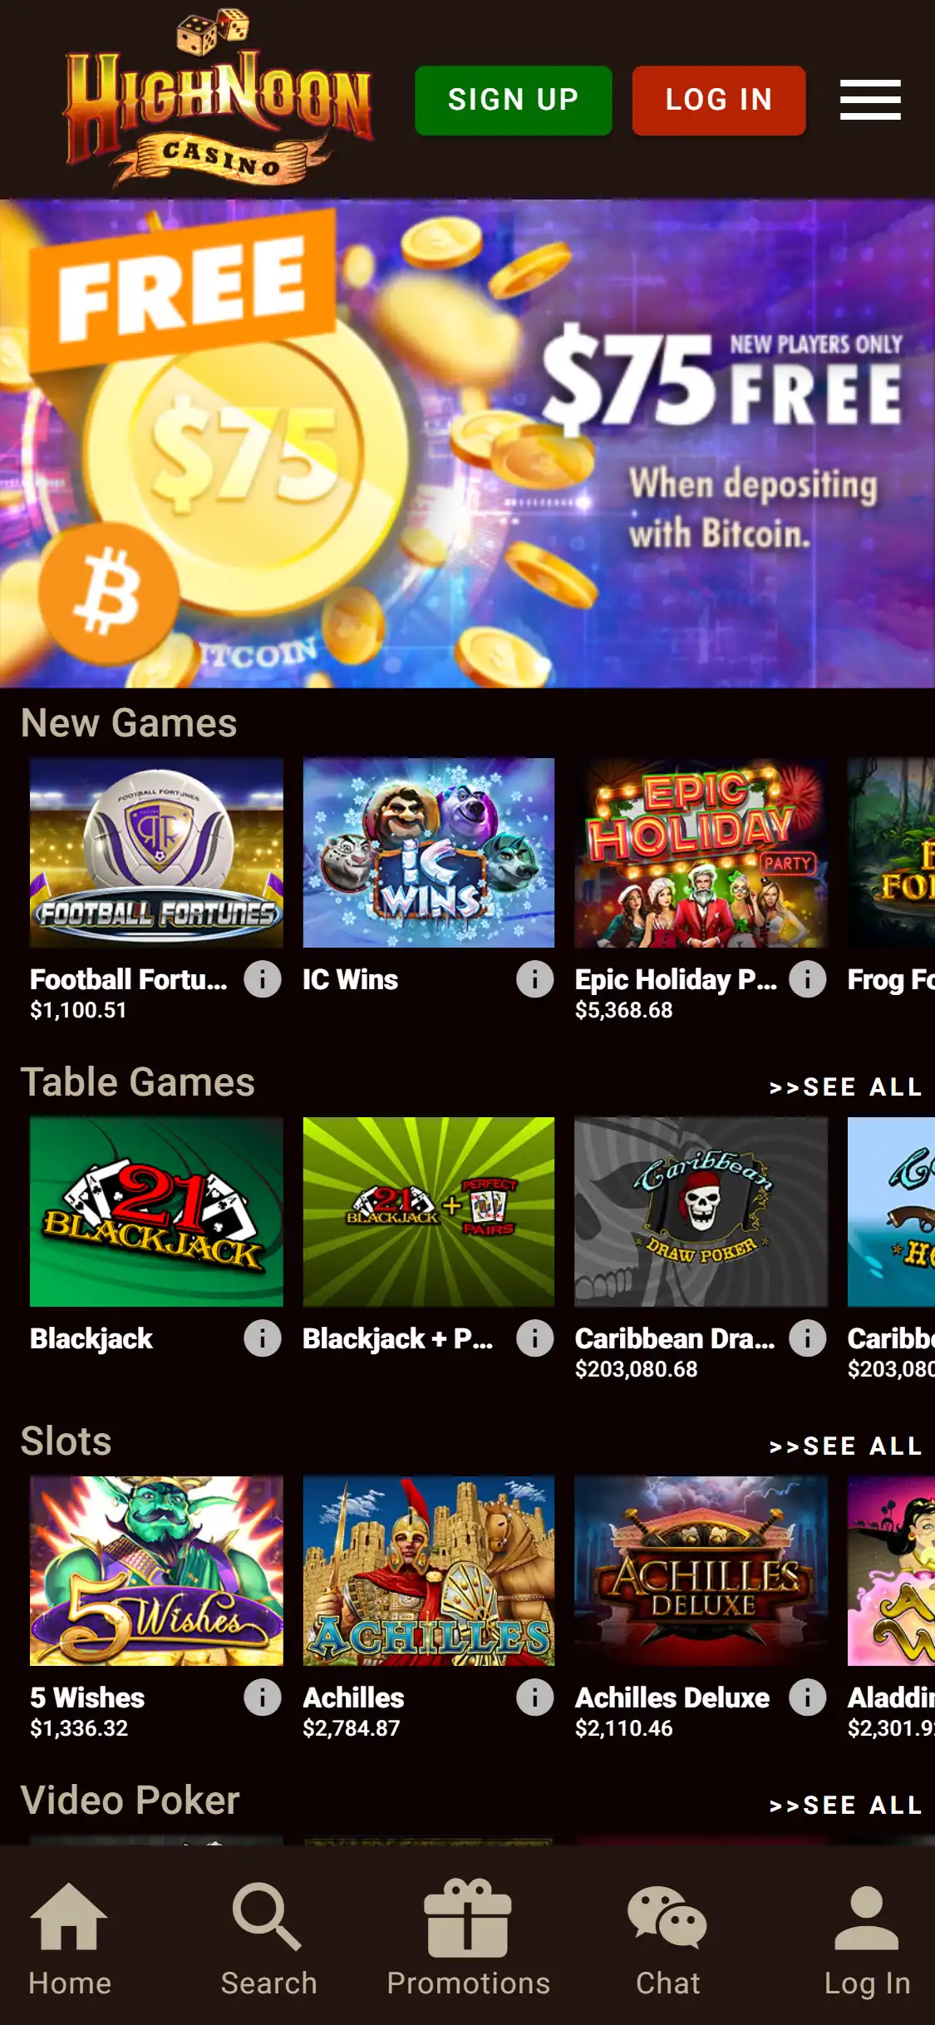Screen dimensions: 935x2025
Task: Show info for Achilles Deluxe slot
Action: coord(807,1697)
